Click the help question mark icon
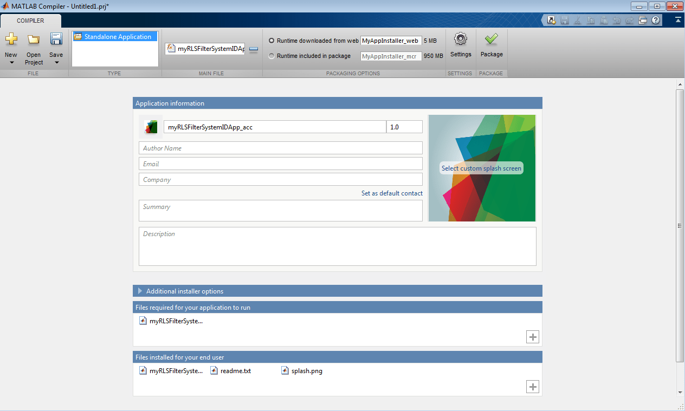The height and width of the screenshot is (411, 685). click(656, 21)
